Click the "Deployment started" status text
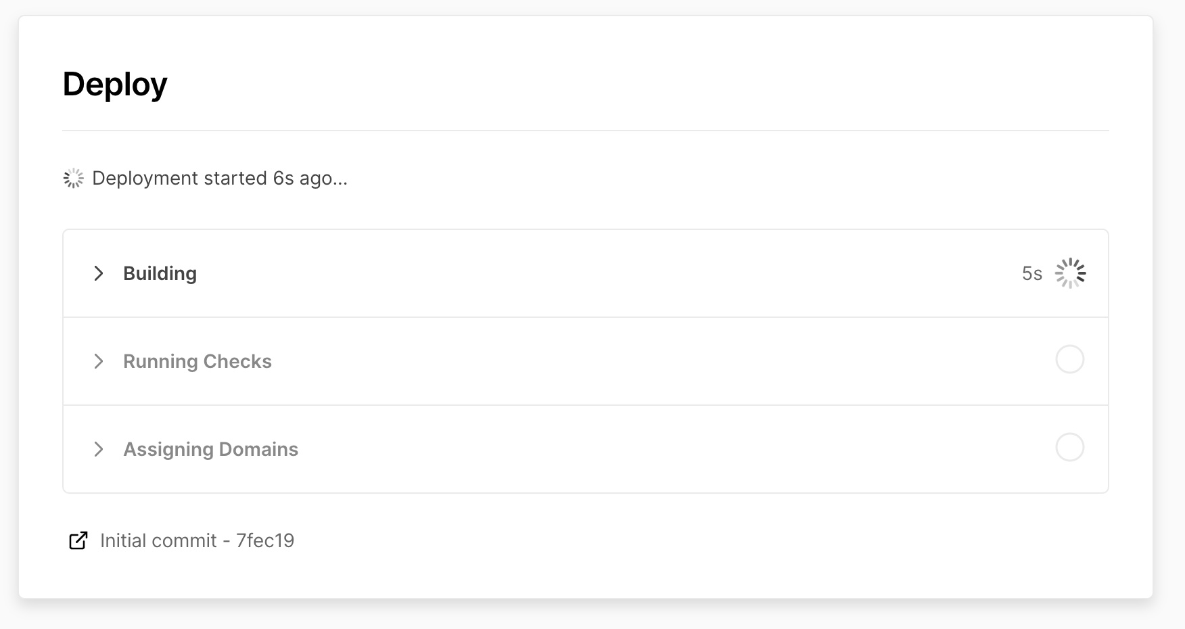The width and height of the screenshot is (1185, 629). (x=179, y=179)
